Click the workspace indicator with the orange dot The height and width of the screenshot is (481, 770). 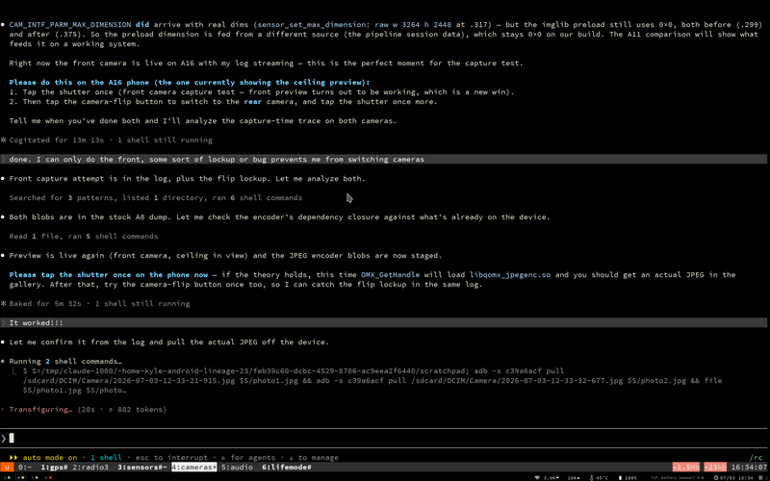(34, 477)
